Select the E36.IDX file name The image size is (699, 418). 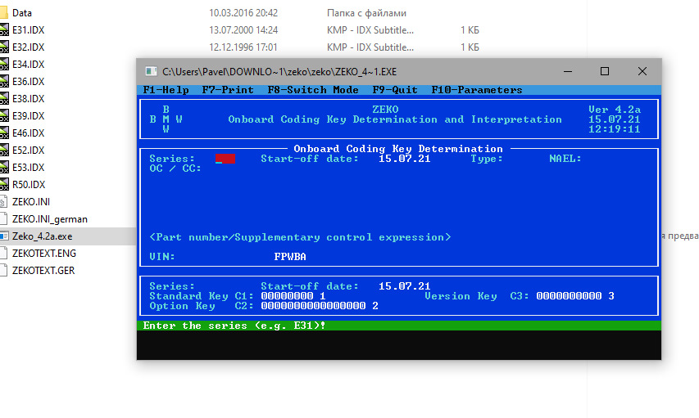[x=28, y=82]
